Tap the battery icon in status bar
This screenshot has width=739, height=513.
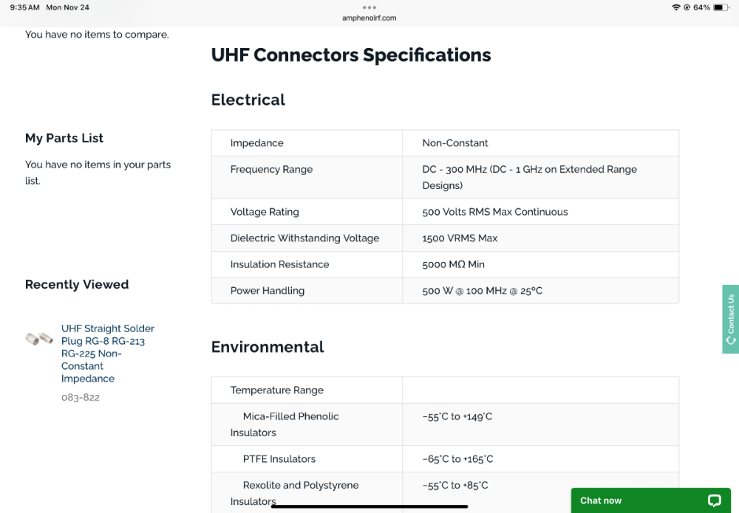pyautogui.click(x=721, y=7)
